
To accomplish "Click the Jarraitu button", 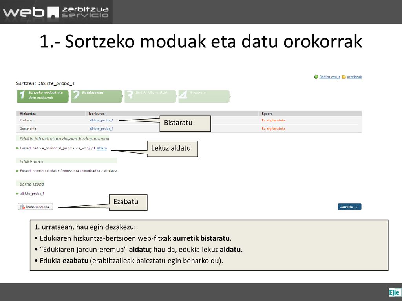I will click(x=349, y=207).
